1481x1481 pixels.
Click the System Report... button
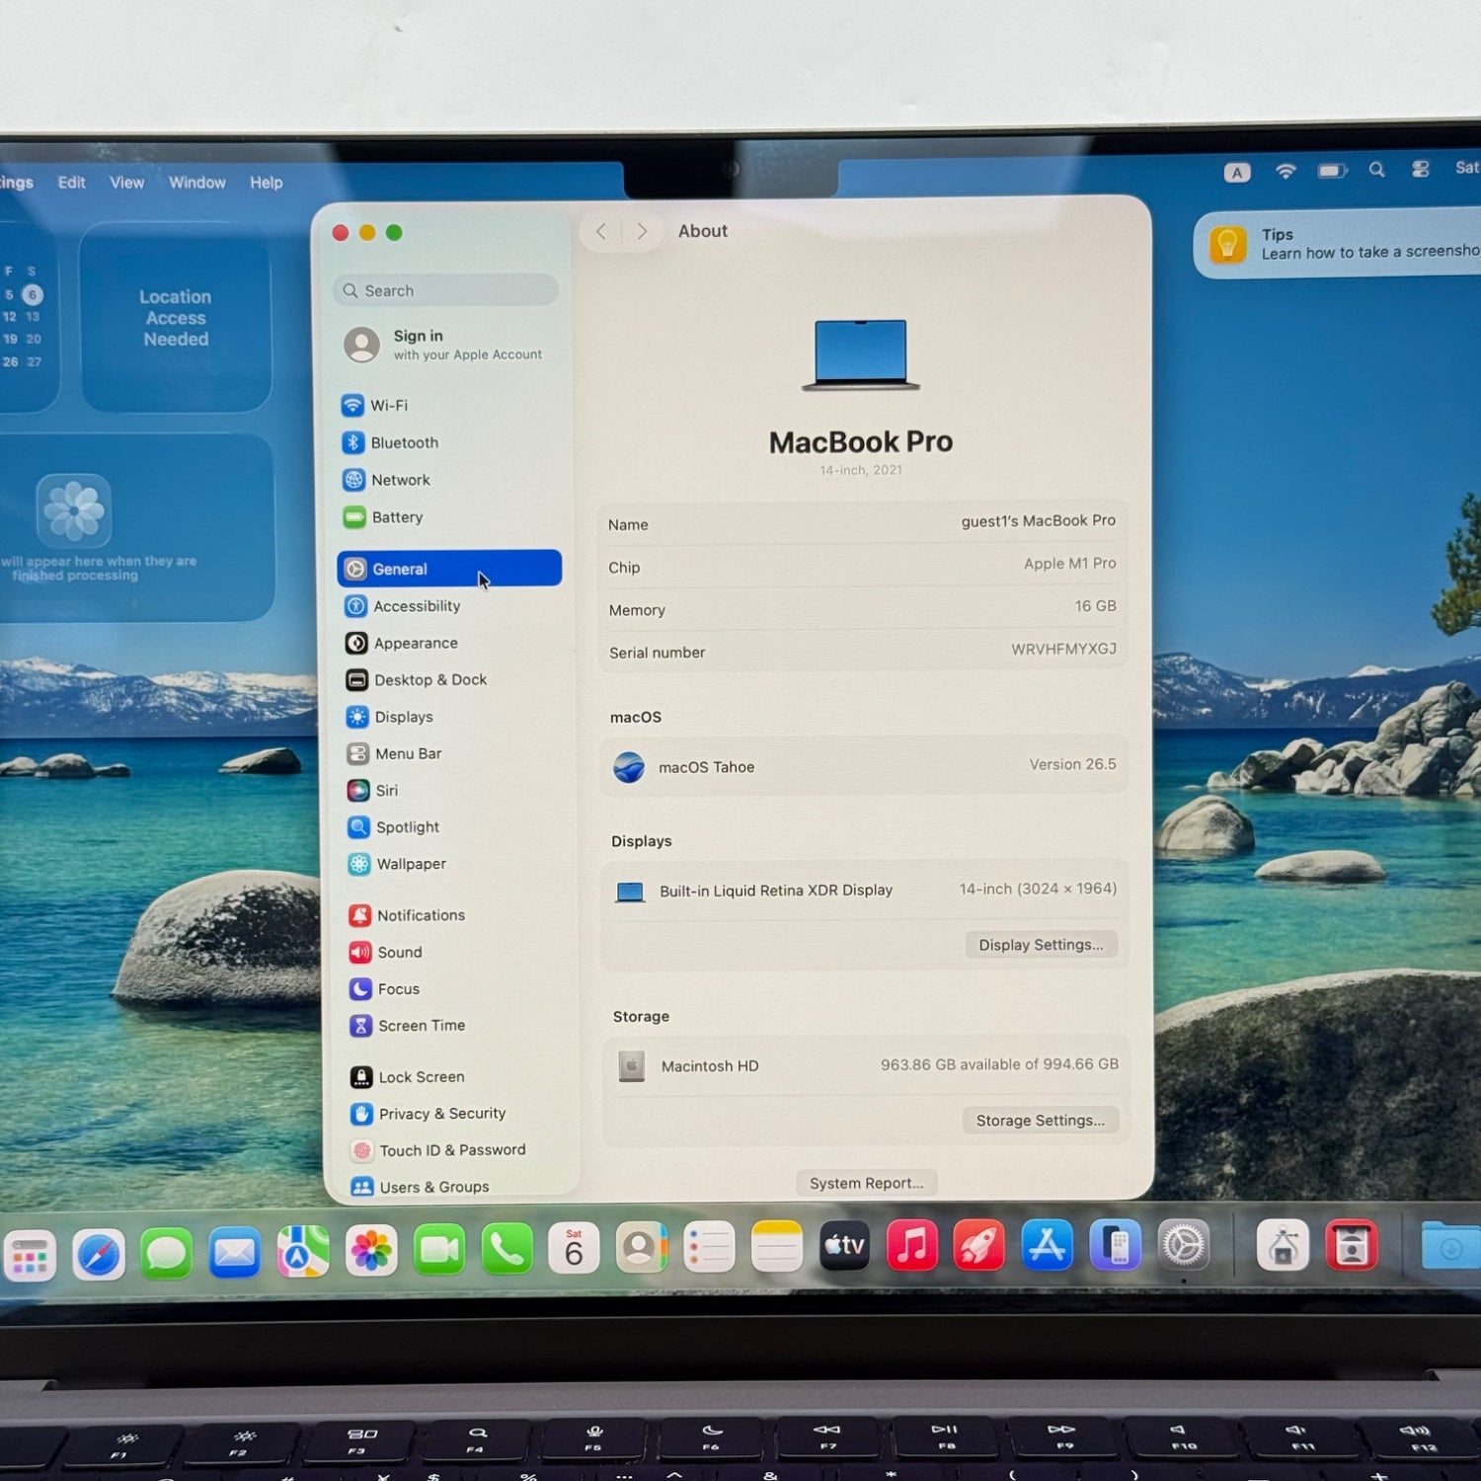click(866, 1183)
